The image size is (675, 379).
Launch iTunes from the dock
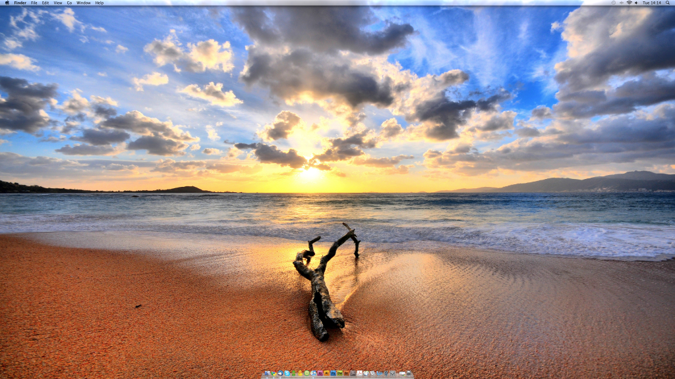point(313,373)
